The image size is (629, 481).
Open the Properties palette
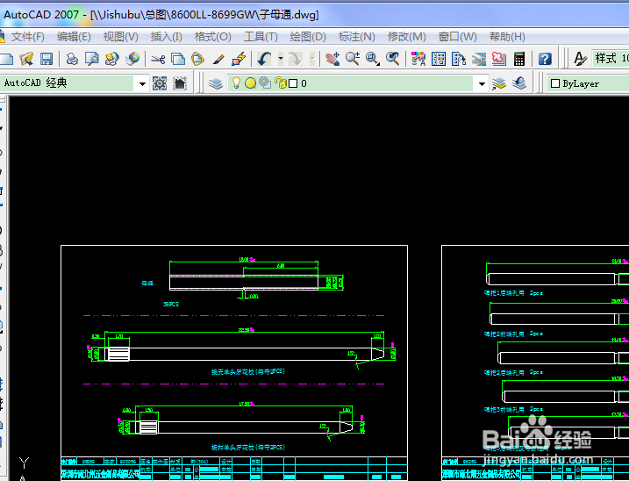pyautogui.click(x=418, y=59)
